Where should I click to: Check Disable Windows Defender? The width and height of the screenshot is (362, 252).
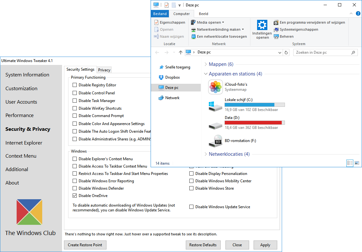point(75,188)
